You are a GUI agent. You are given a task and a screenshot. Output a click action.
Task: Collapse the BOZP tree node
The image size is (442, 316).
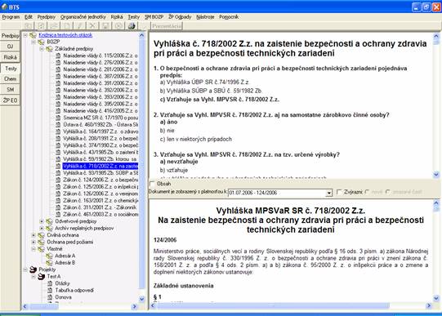(x=33, y=42)
